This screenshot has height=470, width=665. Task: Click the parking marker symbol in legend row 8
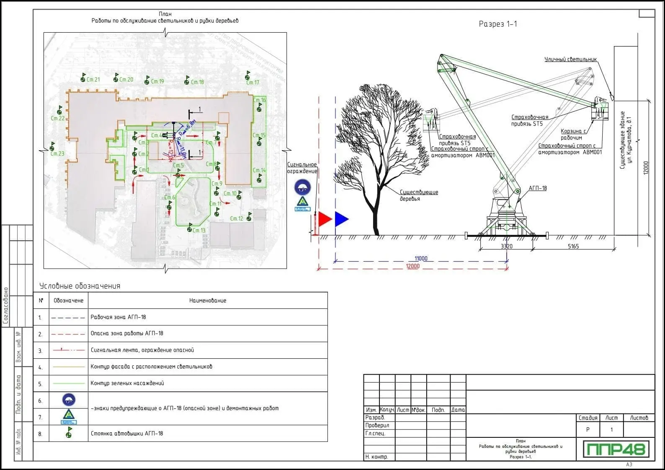point(69,433)
